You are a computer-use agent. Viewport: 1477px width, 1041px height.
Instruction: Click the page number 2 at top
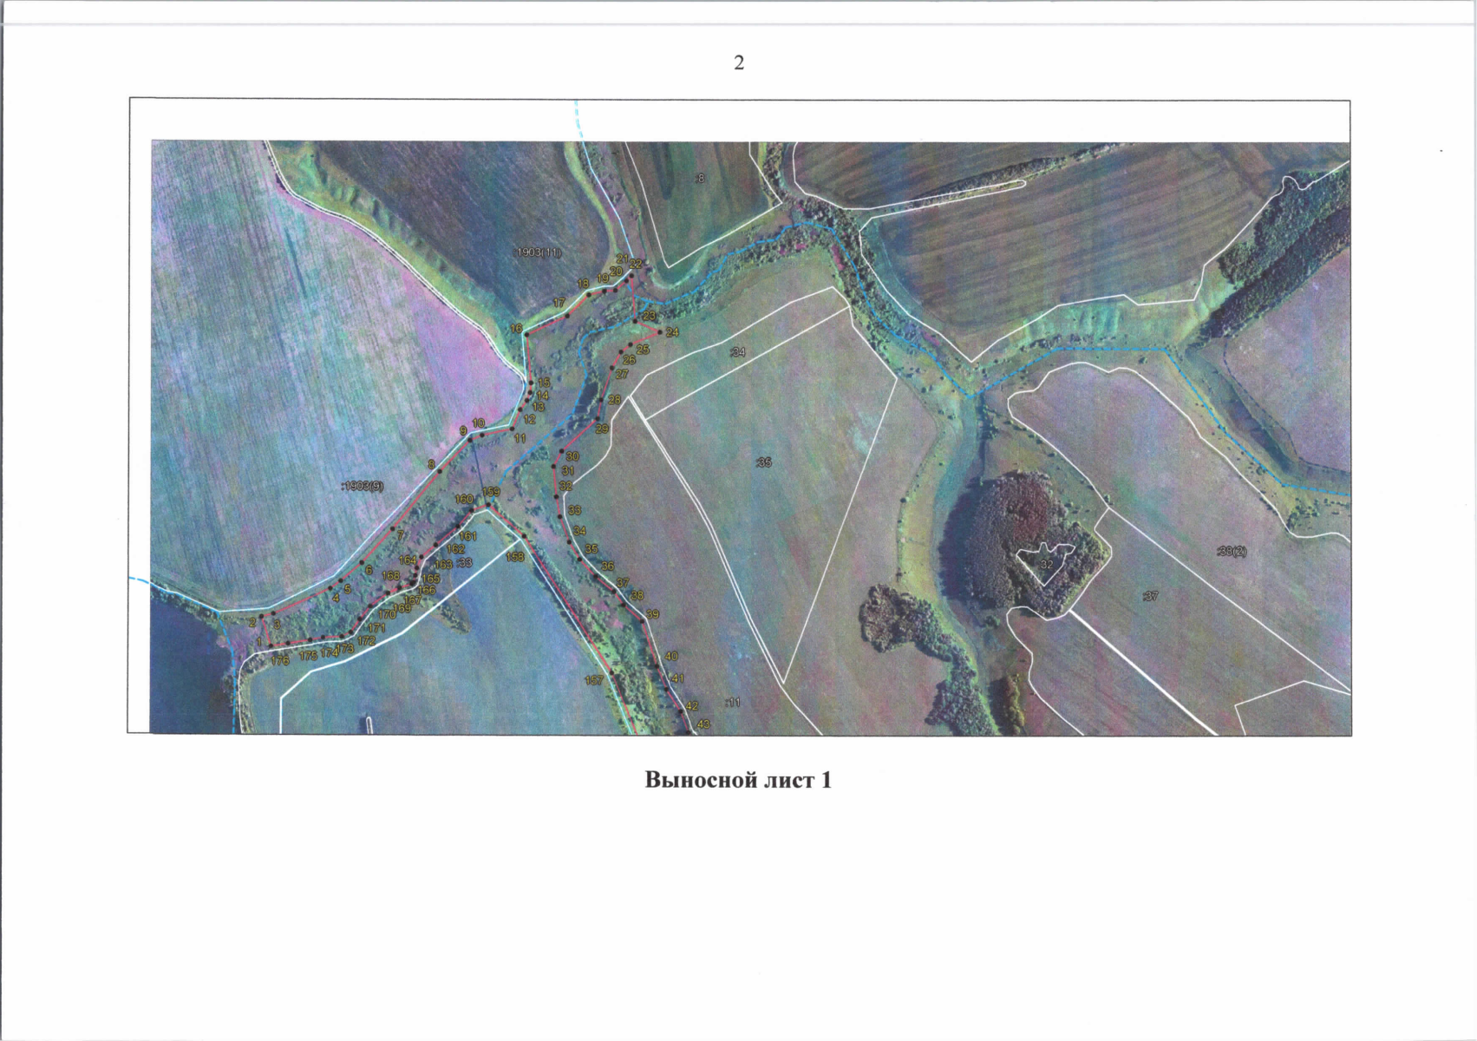tap(739, 63)
